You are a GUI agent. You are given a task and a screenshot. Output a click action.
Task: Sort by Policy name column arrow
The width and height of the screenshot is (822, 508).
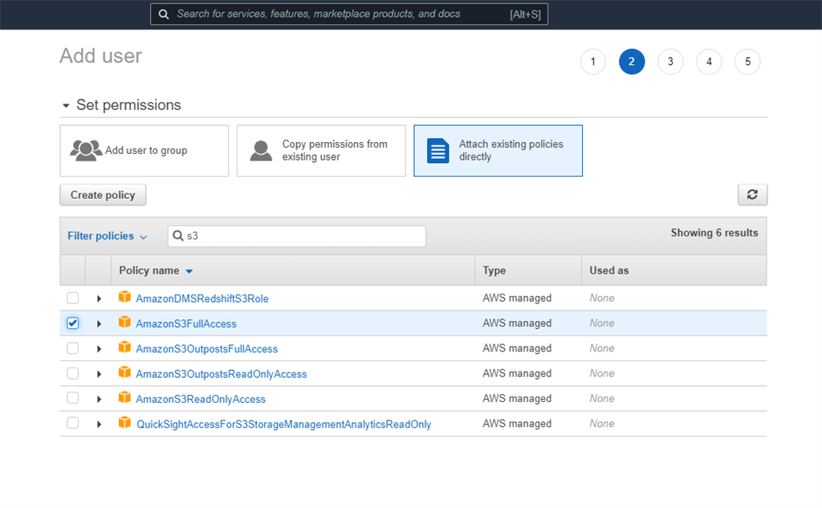click(x=189, y=270)
